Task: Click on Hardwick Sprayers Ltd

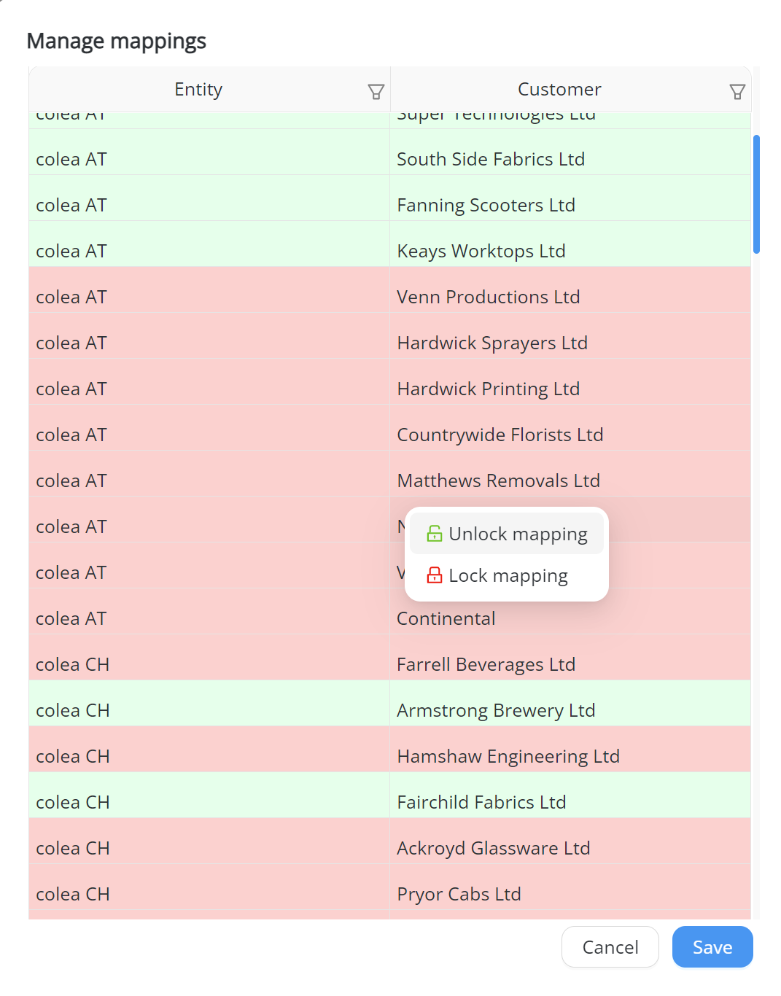Action: click(x=491, y=343)
